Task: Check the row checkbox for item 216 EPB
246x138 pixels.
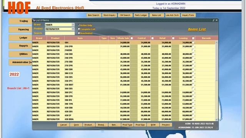Action: click(193, 46)
